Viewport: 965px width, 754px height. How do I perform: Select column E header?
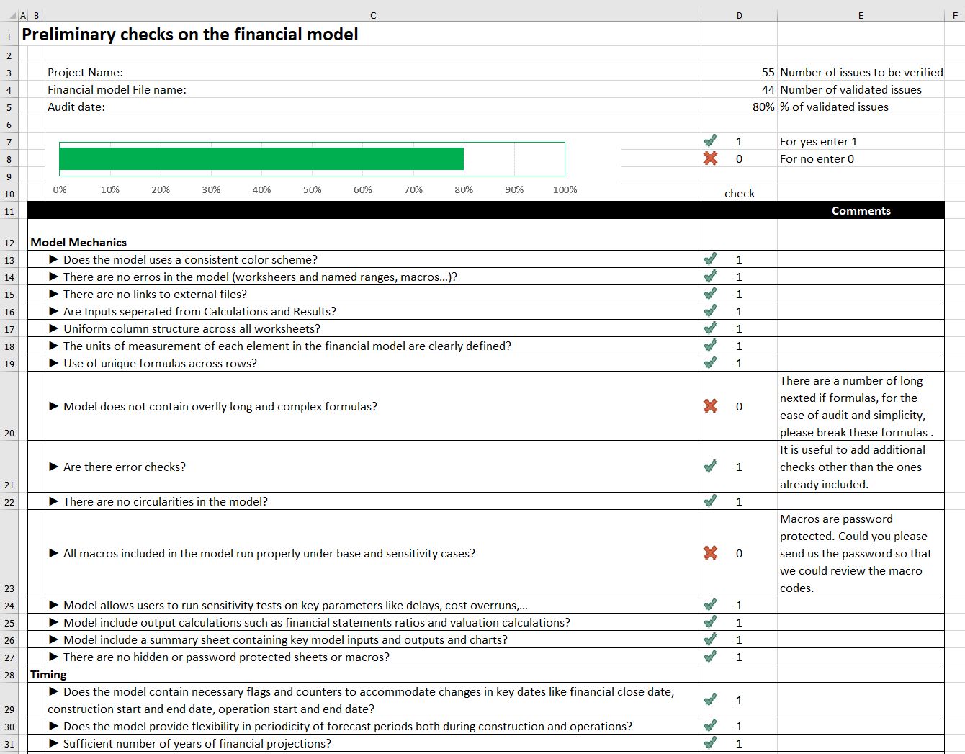point(861,15)
